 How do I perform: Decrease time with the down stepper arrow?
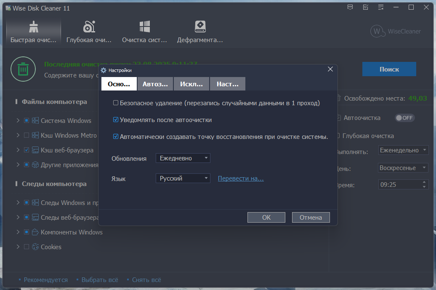(424, 187)
